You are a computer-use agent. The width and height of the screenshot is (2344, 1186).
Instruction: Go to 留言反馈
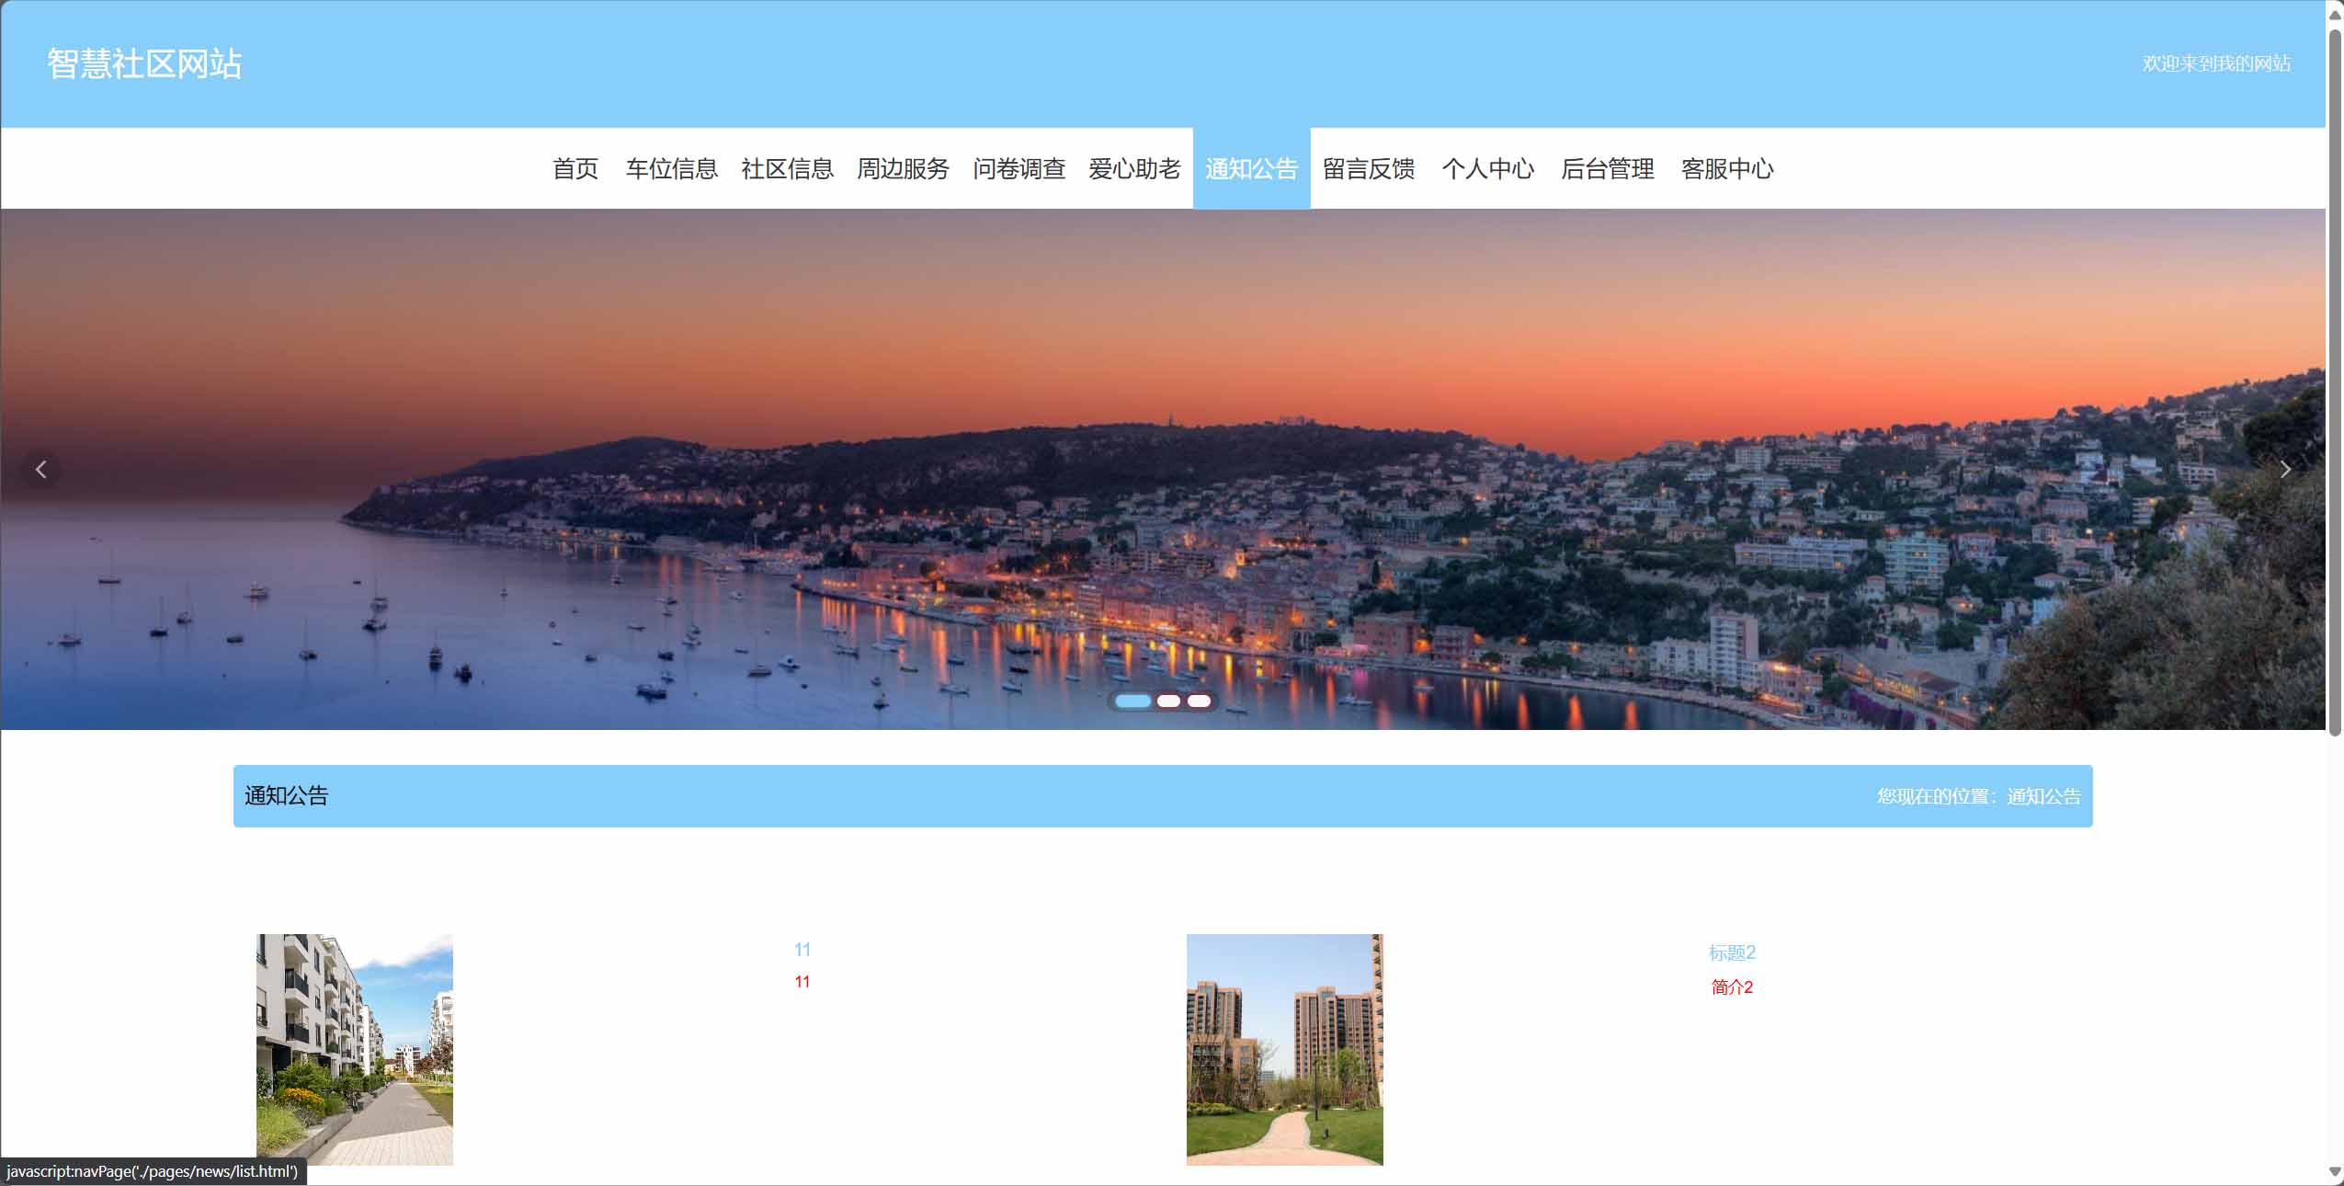point(1369,168)
